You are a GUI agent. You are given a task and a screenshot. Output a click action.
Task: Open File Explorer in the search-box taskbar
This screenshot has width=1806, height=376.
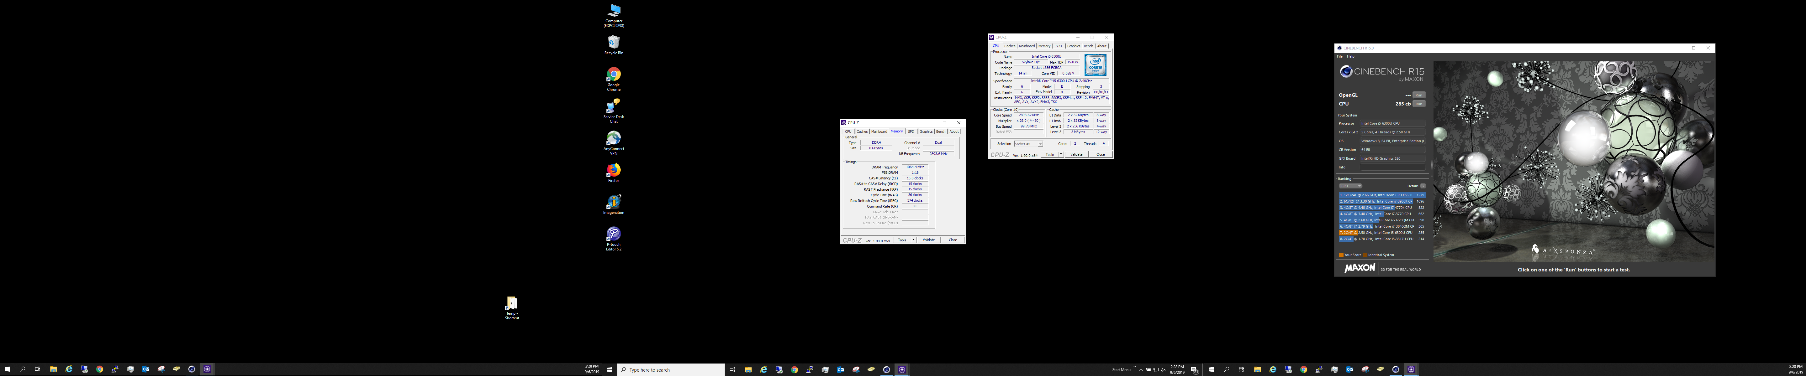point(749,370)
